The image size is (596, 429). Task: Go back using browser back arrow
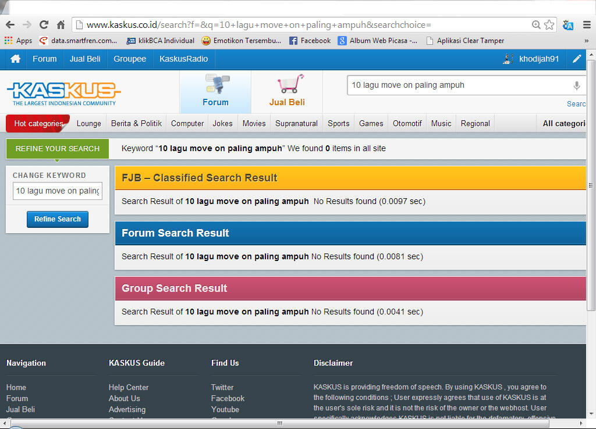click(x=10, y=25)
